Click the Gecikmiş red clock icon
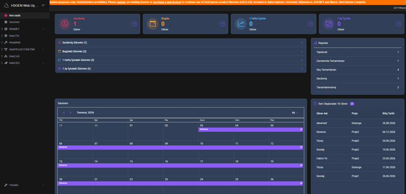406x194 pixels. [65, 24]
